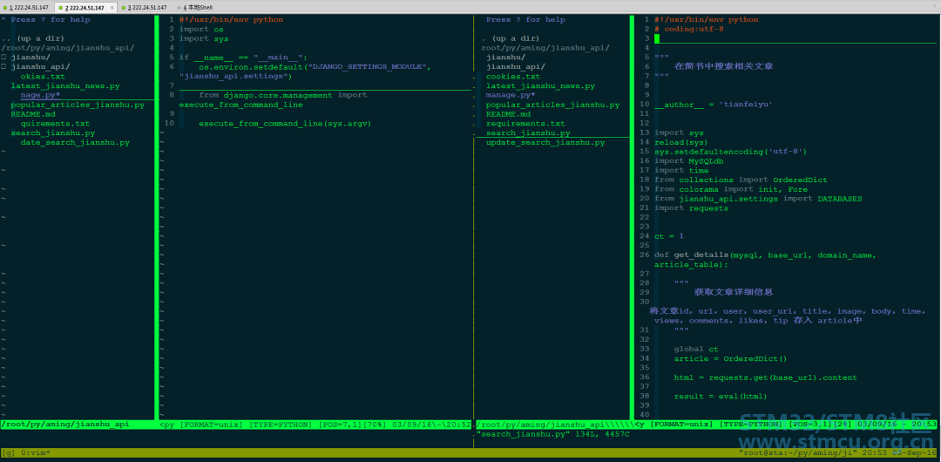Select popular_articles_jianshu.py in left tree
Image resolution: width=941 pixels, height=462 pixels.
coord(78,105)
